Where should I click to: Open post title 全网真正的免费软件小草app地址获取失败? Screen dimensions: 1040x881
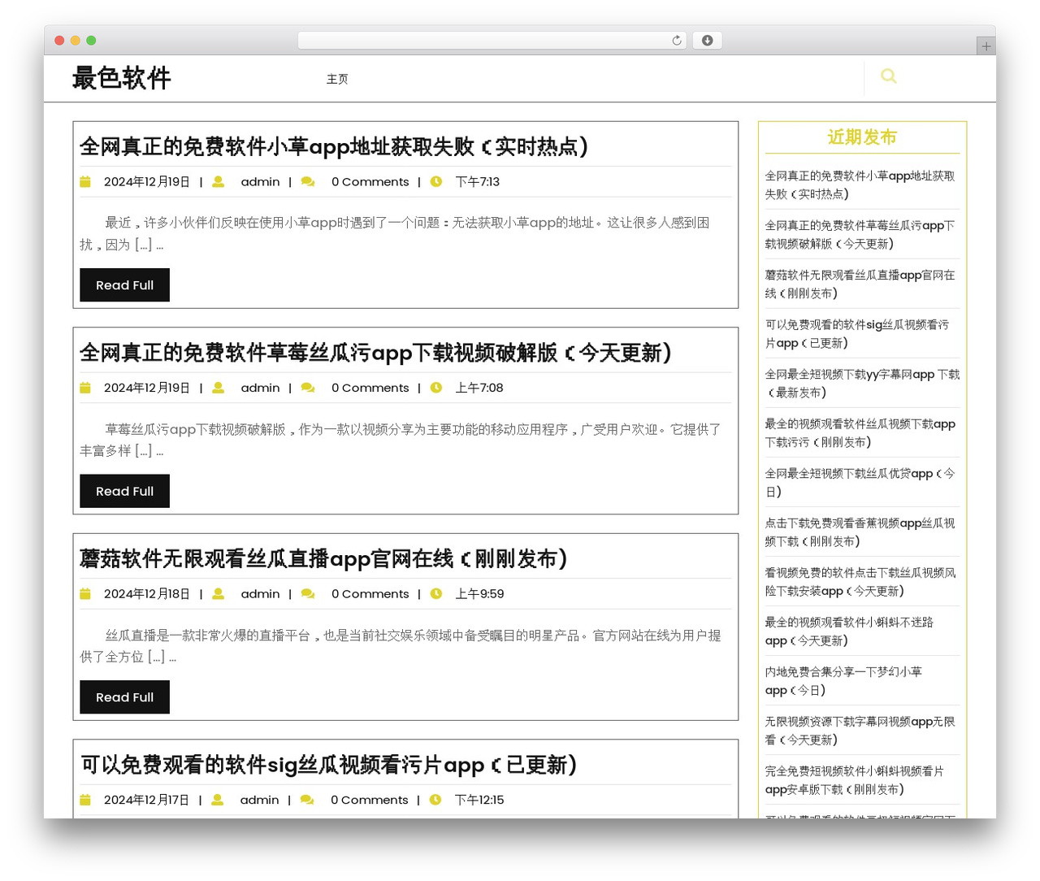point(334,146)
